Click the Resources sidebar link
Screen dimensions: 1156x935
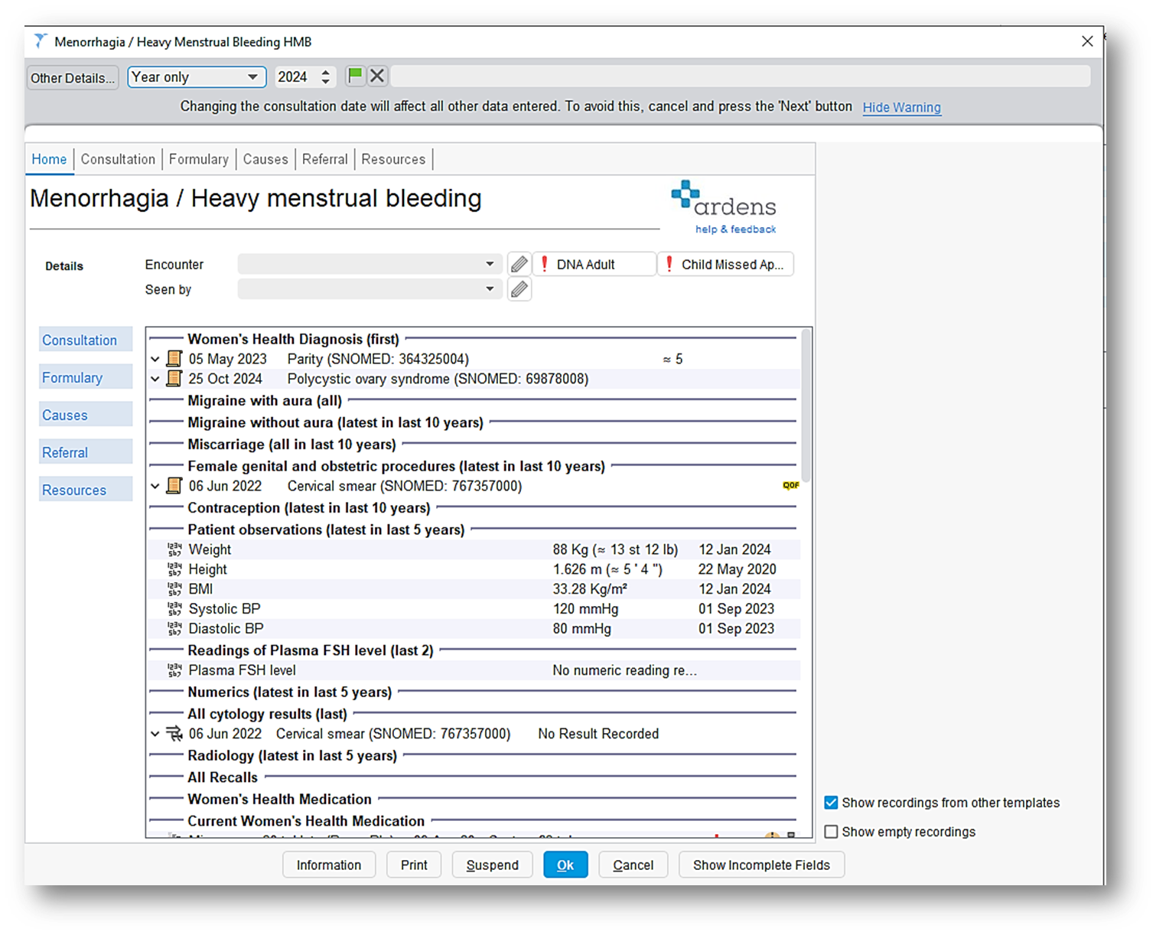point(86,490)
